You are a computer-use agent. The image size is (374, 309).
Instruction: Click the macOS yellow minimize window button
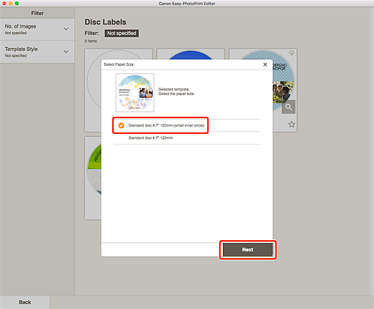coord(10,4)
